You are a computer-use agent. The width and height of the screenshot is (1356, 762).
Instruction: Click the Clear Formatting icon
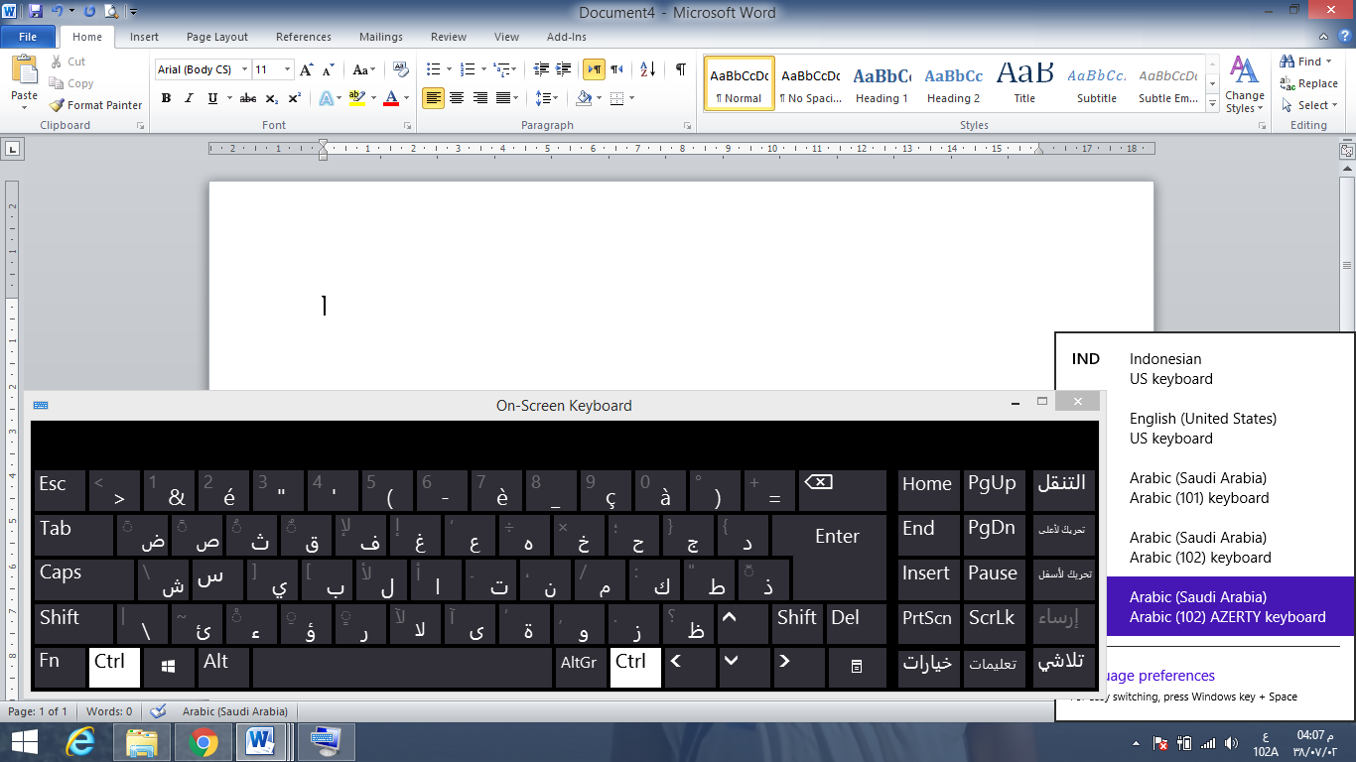[x=400, y=69]
